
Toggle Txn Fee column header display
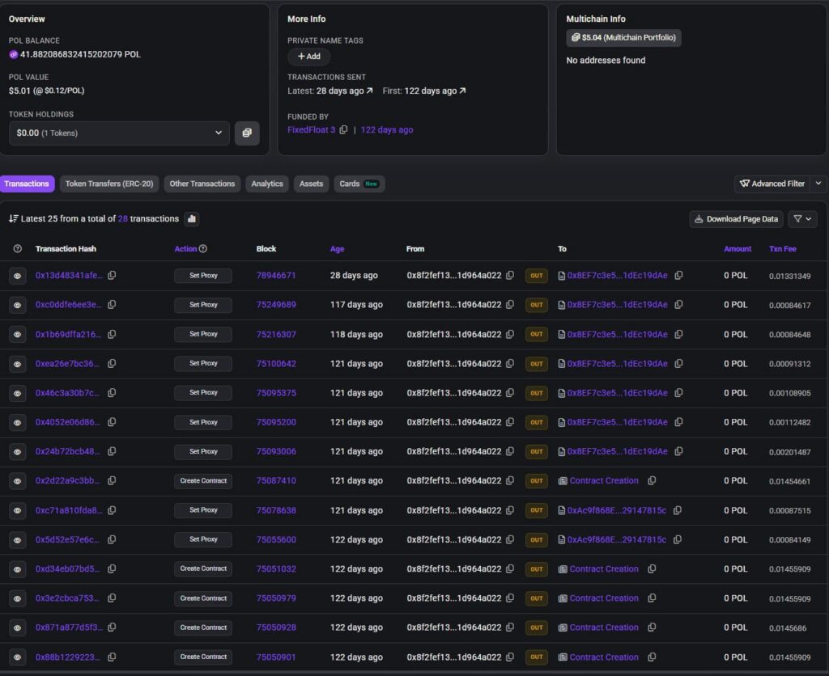click(x=783, y=249)
